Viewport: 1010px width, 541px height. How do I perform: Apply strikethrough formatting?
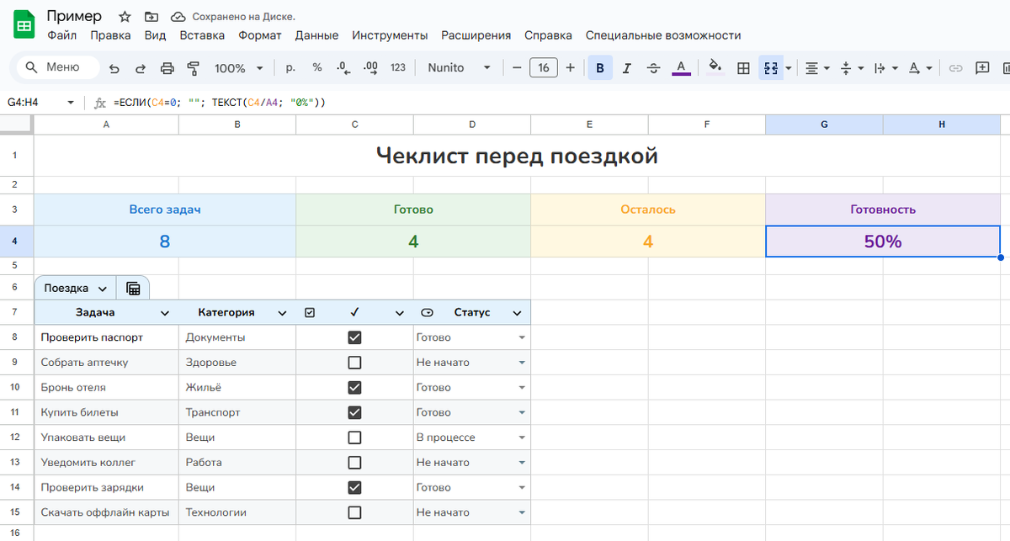[654, 67]
